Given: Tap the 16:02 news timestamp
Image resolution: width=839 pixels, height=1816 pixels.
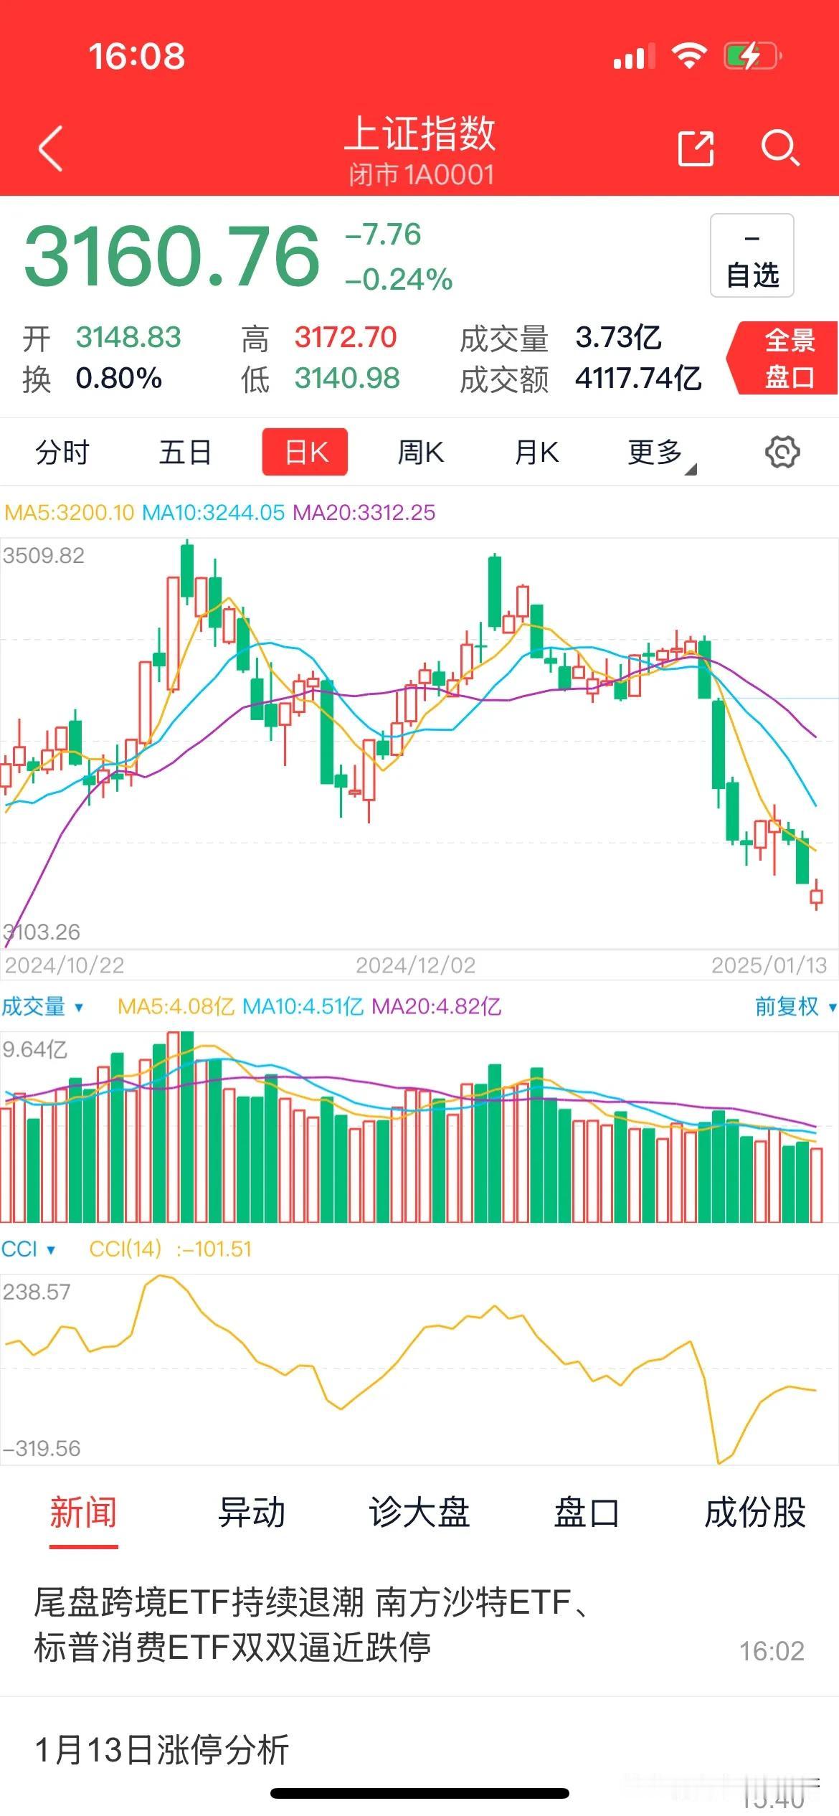Looking at the screenshot, I should [x=772, y=1651].
